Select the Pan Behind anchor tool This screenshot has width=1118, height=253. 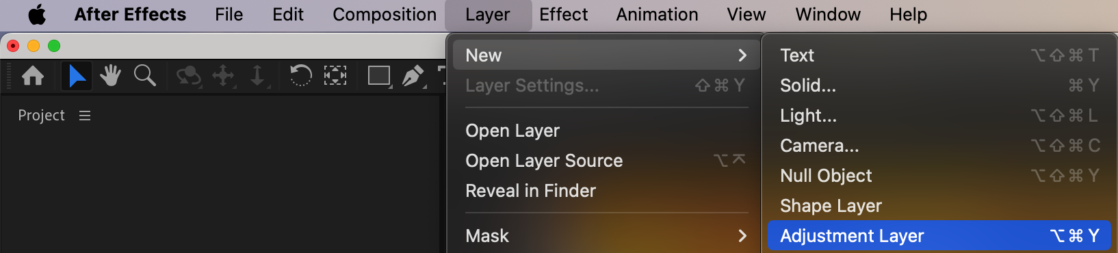pyautogui.click(x=335, y=75)
